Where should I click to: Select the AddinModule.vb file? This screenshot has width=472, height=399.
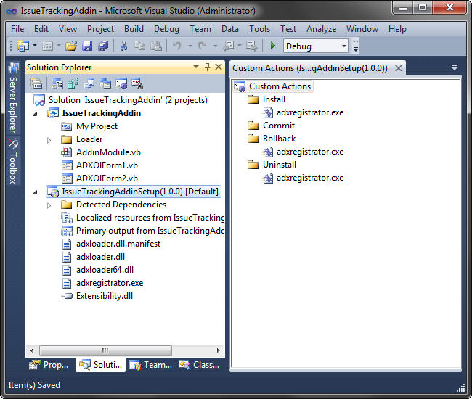tap(108, 152)
